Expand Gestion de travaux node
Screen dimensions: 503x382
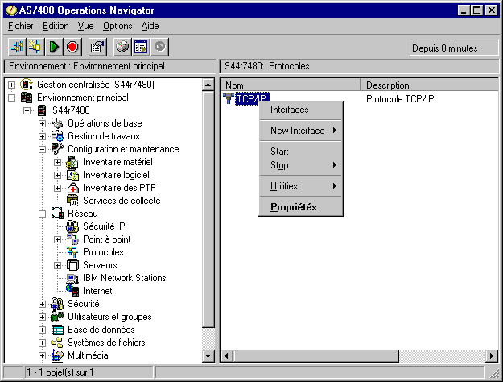pos(42,136)
